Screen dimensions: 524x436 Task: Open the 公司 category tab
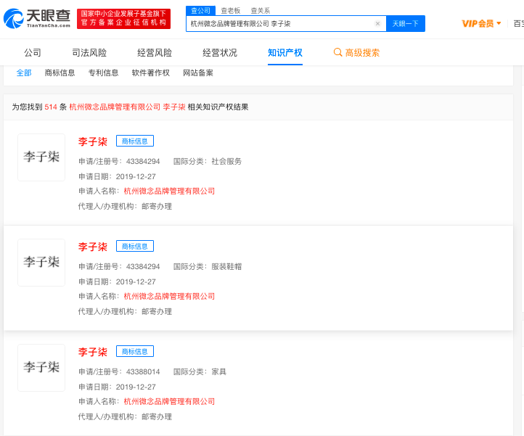click(x=33, y=52)
